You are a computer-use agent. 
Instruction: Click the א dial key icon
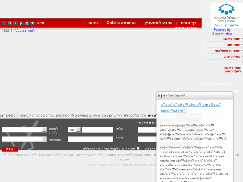coord(27,23)
